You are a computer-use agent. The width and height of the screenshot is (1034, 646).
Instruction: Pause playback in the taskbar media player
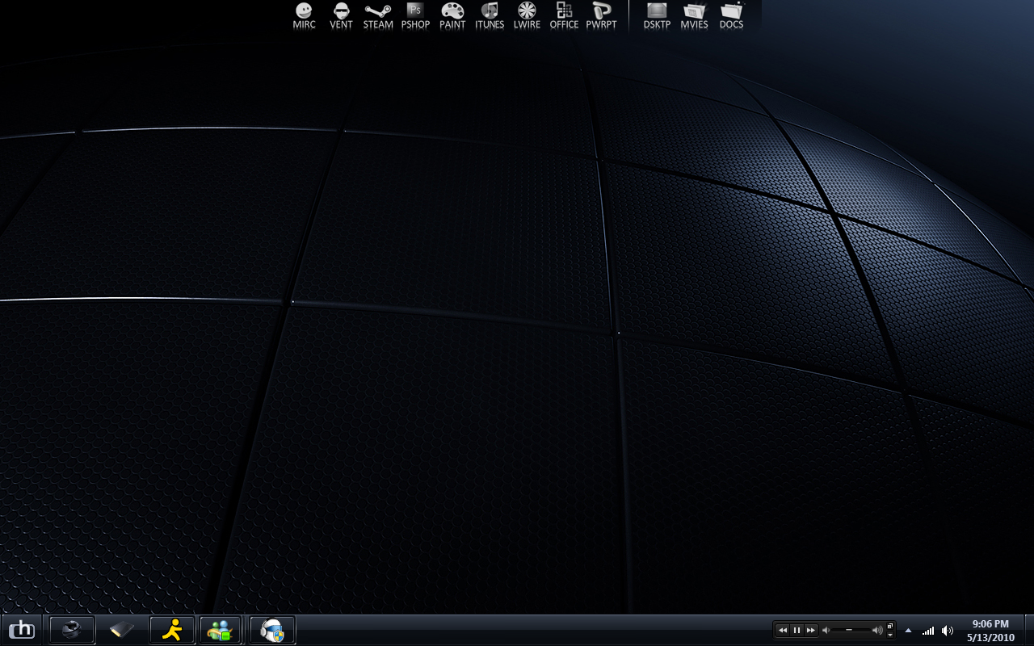[797, 630]
